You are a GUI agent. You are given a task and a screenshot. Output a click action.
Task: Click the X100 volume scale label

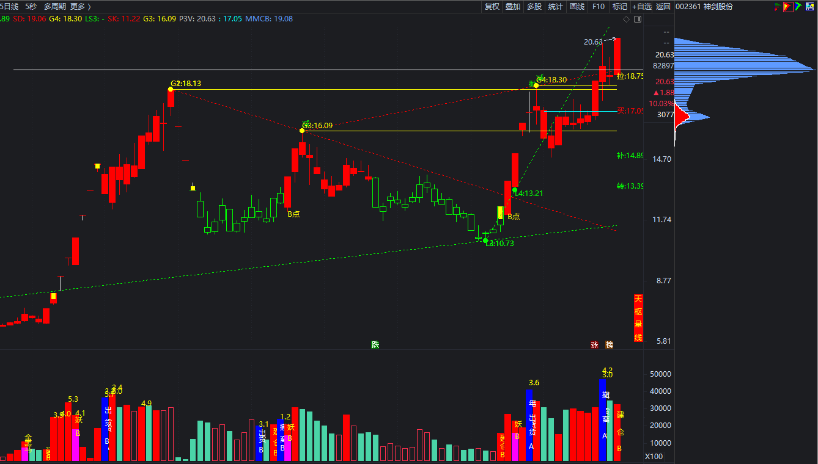click(x=654, y=457)
